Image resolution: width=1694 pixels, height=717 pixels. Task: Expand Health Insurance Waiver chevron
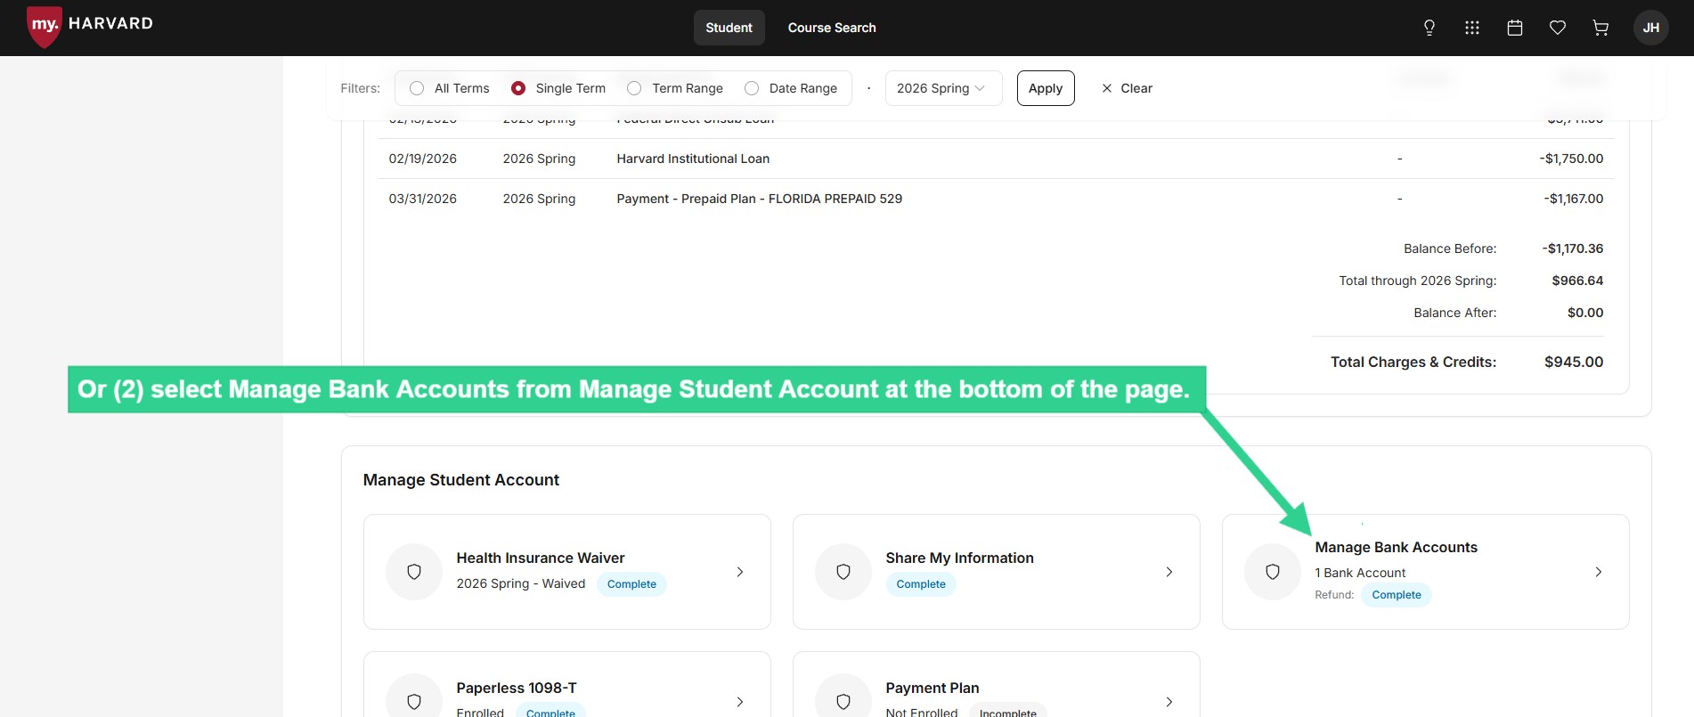coord(740,572)
